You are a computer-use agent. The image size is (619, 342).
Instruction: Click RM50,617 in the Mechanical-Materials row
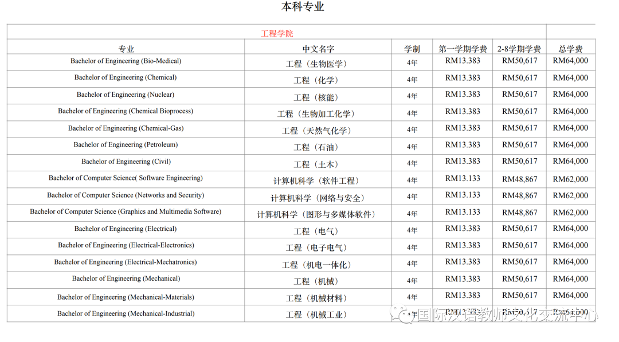click(519, 296)
